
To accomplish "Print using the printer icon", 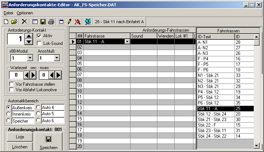I will 51,22.
